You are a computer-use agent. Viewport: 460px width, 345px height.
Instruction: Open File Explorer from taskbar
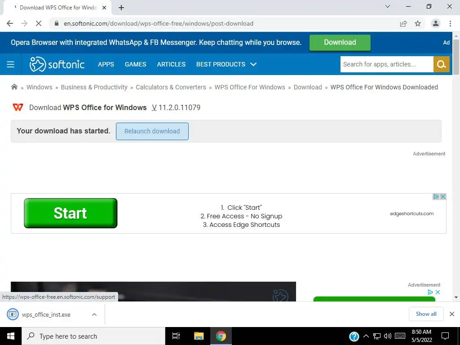[x=199, y=336]
